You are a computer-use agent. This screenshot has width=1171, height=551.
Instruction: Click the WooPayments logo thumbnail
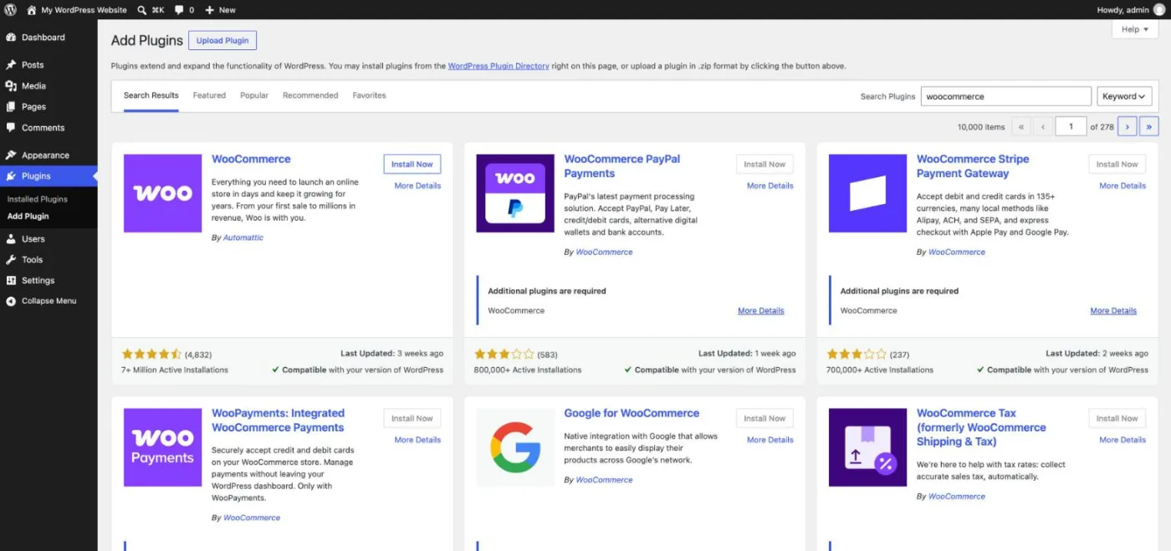coord(162,447)
